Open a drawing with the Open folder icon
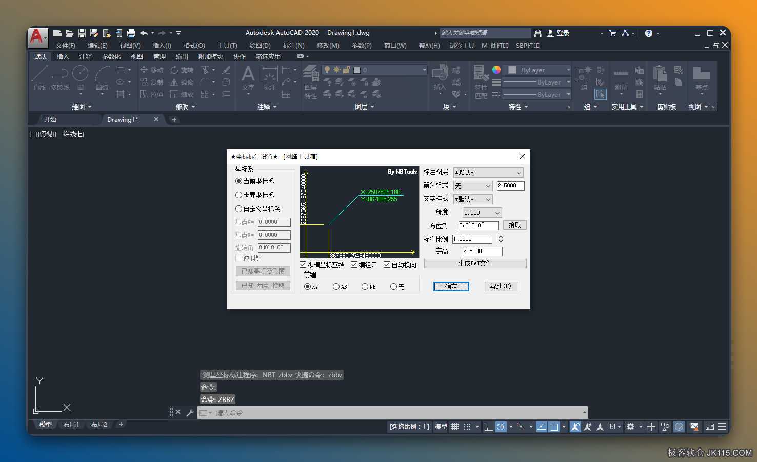Image resolution: width=757 pixels, height=462 pixels. 70,33
